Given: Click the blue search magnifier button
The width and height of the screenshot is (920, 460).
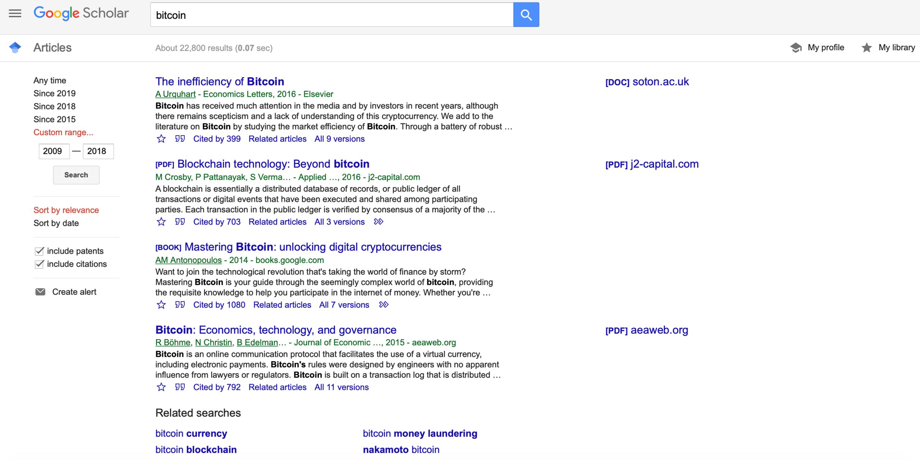Looking at the screenshot, I should pyautogui.click(x=526, y=15).
